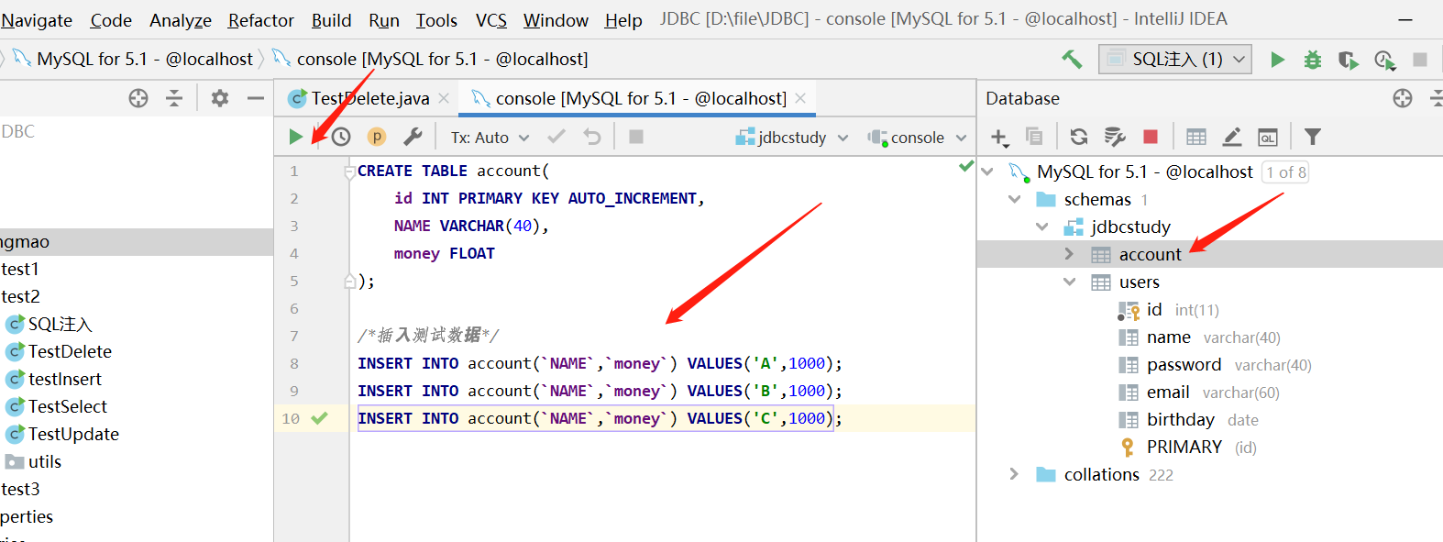Open the jdbcstudy schema selector dropdown
The width and height of the screenshot is (1443, 542).
click(x=791, y=138)
